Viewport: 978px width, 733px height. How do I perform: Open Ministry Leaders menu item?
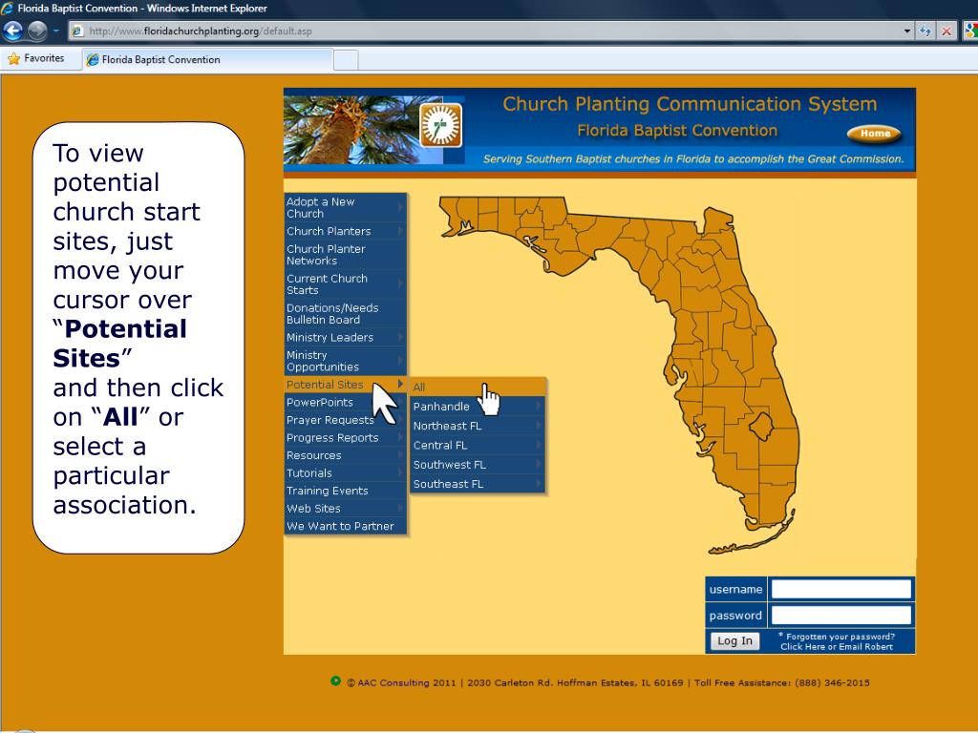coord(345,337)
